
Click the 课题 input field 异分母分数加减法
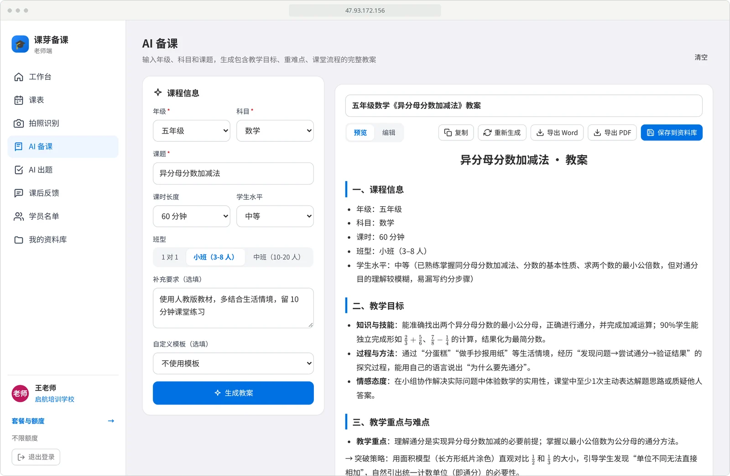[x=233, y=173]
